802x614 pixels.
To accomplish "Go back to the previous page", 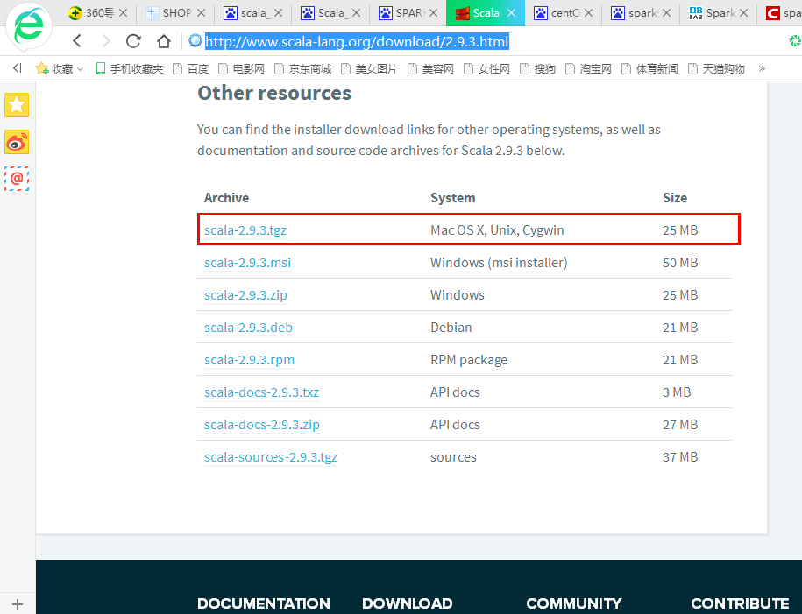I will coord(77,41).
